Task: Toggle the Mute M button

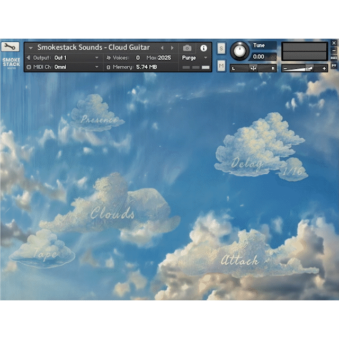Action: point(221,65)
